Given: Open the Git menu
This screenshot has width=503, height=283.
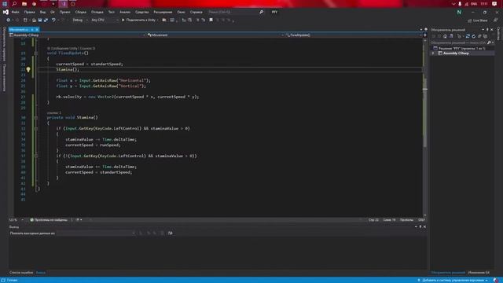Looking at the screenshot, I should (x=53, y=12).
